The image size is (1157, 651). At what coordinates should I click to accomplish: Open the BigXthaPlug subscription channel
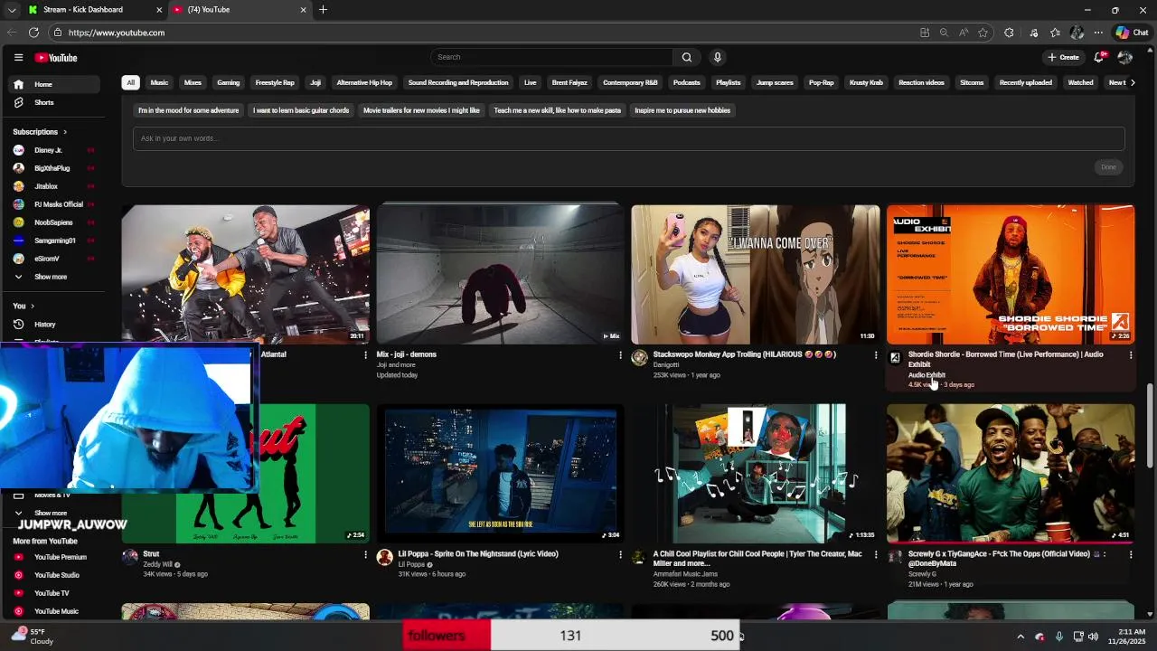click(54, 168)
